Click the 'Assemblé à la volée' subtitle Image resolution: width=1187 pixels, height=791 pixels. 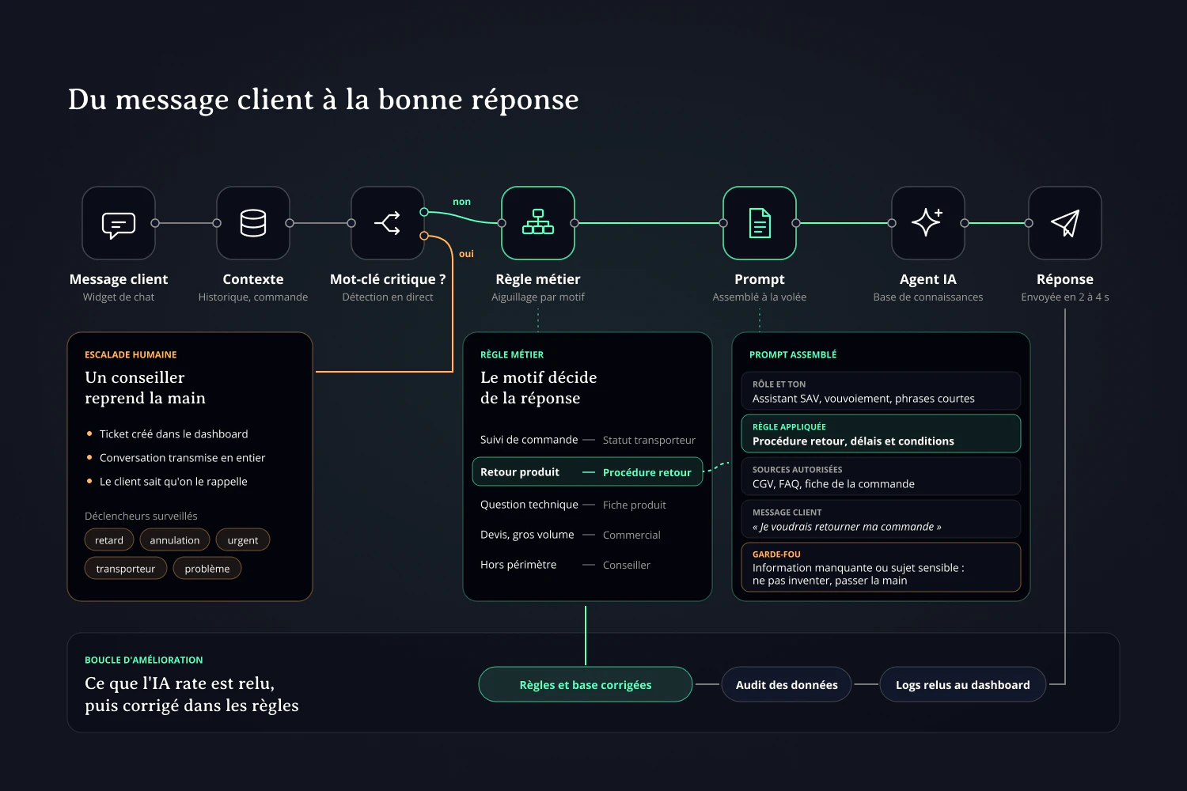(760, 297)
